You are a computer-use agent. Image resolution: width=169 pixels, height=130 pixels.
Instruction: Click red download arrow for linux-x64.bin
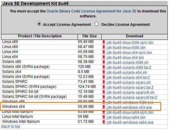pos(104,57)
